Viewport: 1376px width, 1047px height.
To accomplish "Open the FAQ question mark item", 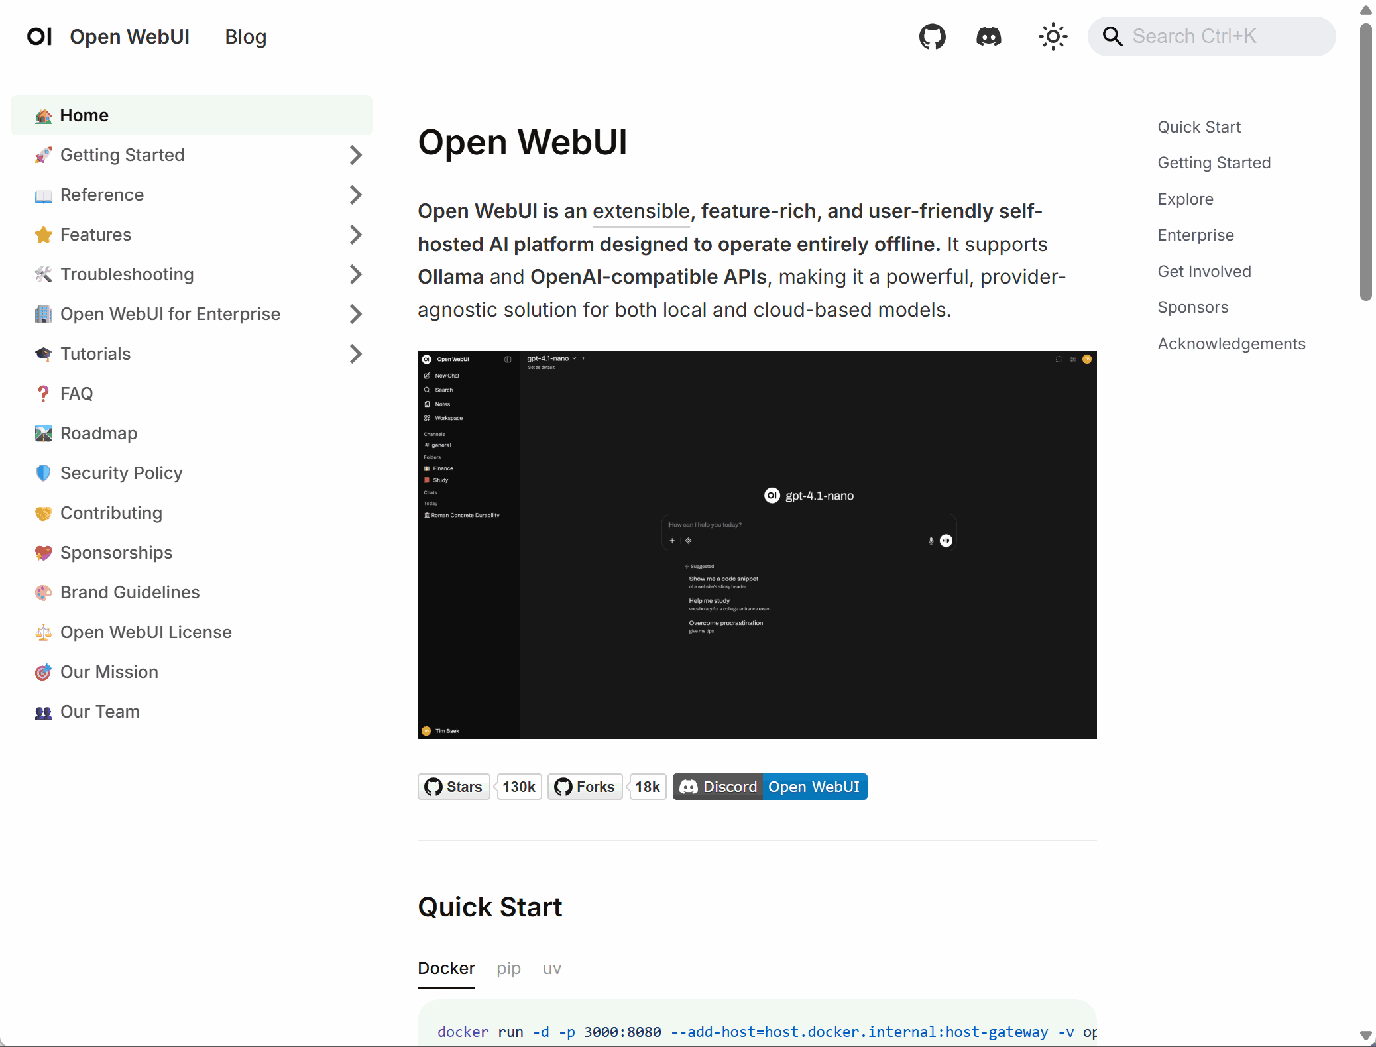I will point(76,394).
